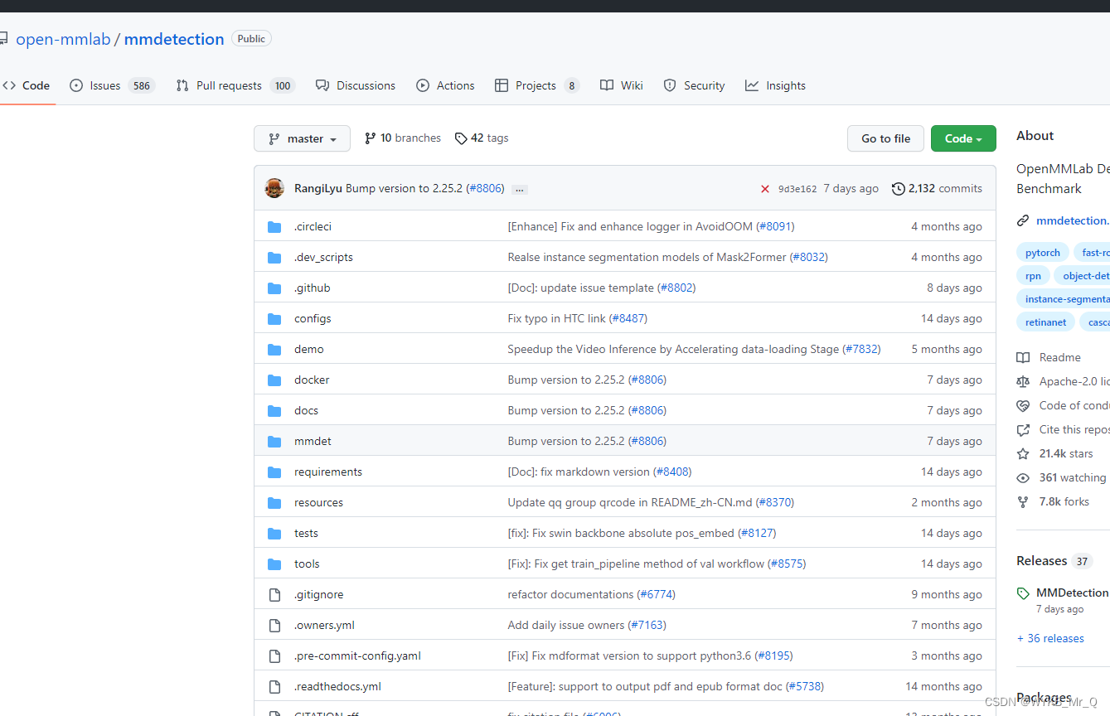This screenshot has height=716, width=1110.
Task: Click the rpn topic tag
Action: point(1033,276)
